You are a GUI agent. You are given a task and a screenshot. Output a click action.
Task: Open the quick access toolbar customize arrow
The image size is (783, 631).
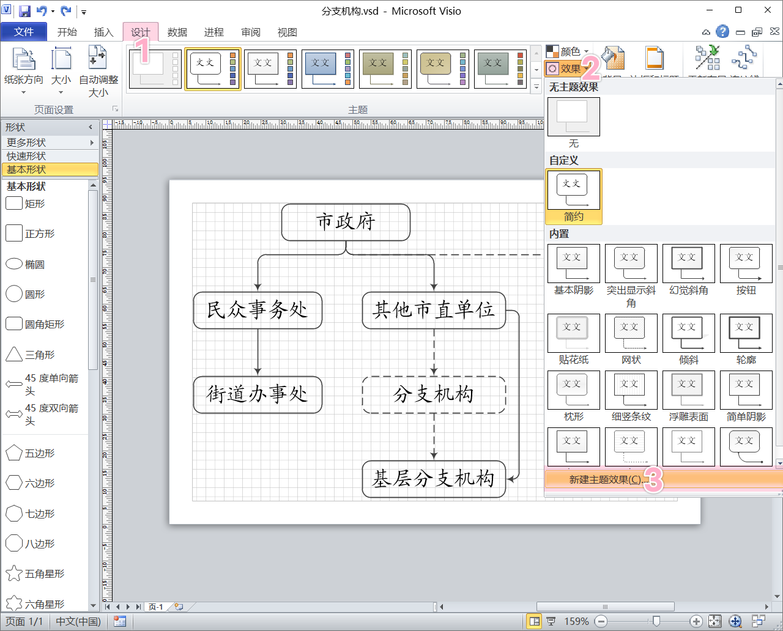tap(84, 12)
